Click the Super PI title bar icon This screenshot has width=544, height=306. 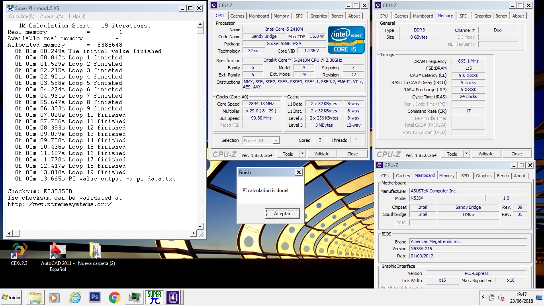point(10,8)
